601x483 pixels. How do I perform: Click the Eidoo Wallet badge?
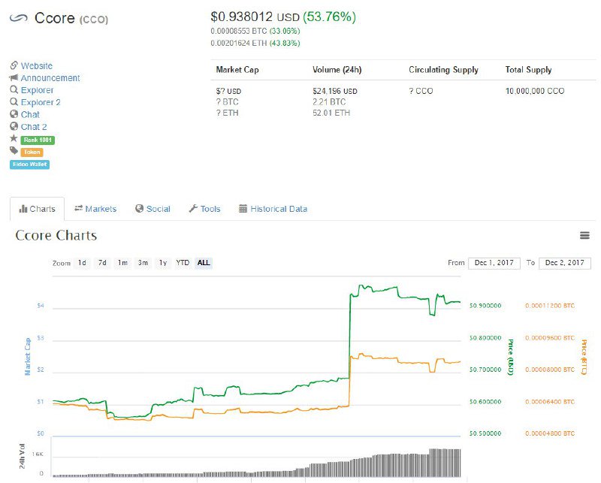(x=30, y=164)
